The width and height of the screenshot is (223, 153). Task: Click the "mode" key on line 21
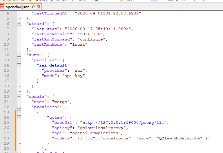point(39,102)
